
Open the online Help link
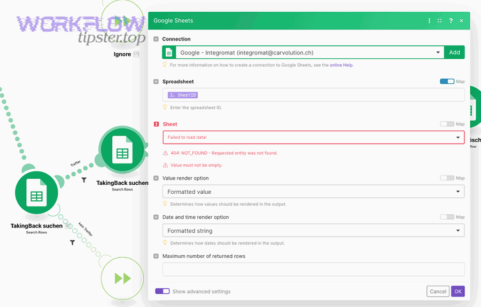(x=341, y=65)
